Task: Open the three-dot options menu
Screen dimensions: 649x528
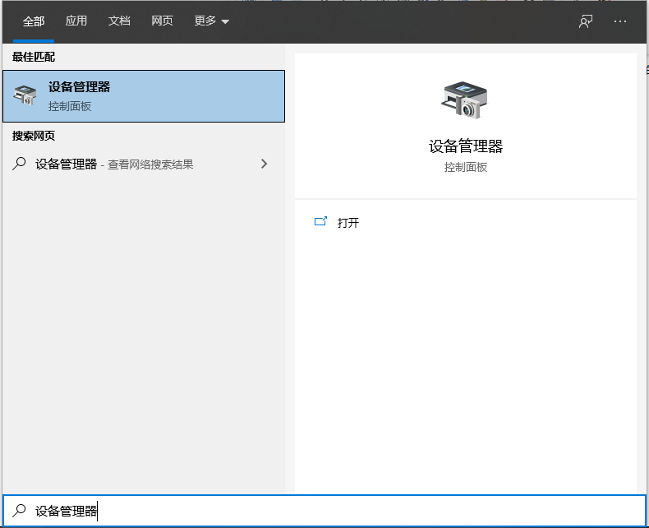Action: point(620,21)
